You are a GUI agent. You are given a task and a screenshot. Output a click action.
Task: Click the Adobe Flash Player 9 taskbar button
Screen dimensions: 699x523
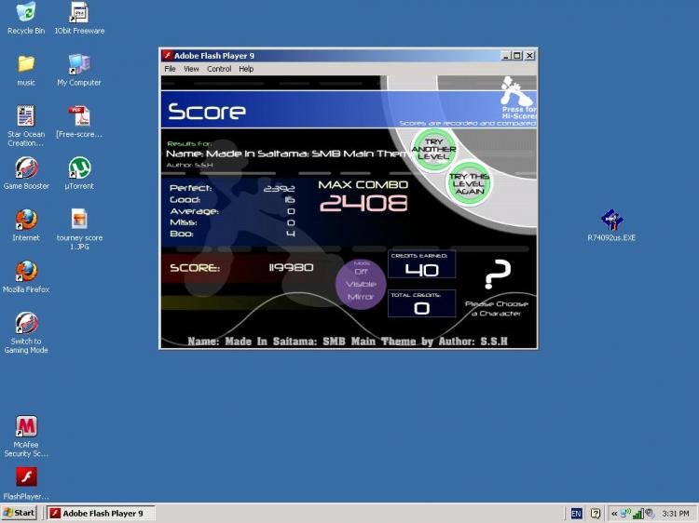(102, 513)
